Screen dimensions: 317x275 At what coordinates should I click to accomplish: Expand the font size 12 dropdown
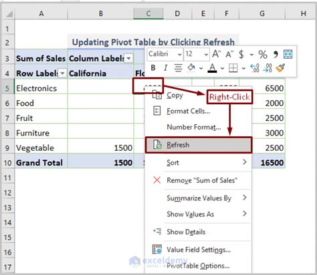pos(206,54)
